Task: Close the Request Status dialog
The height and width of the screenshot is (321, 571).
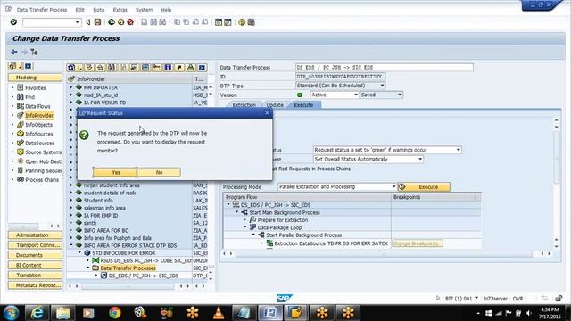Action: 267,113
